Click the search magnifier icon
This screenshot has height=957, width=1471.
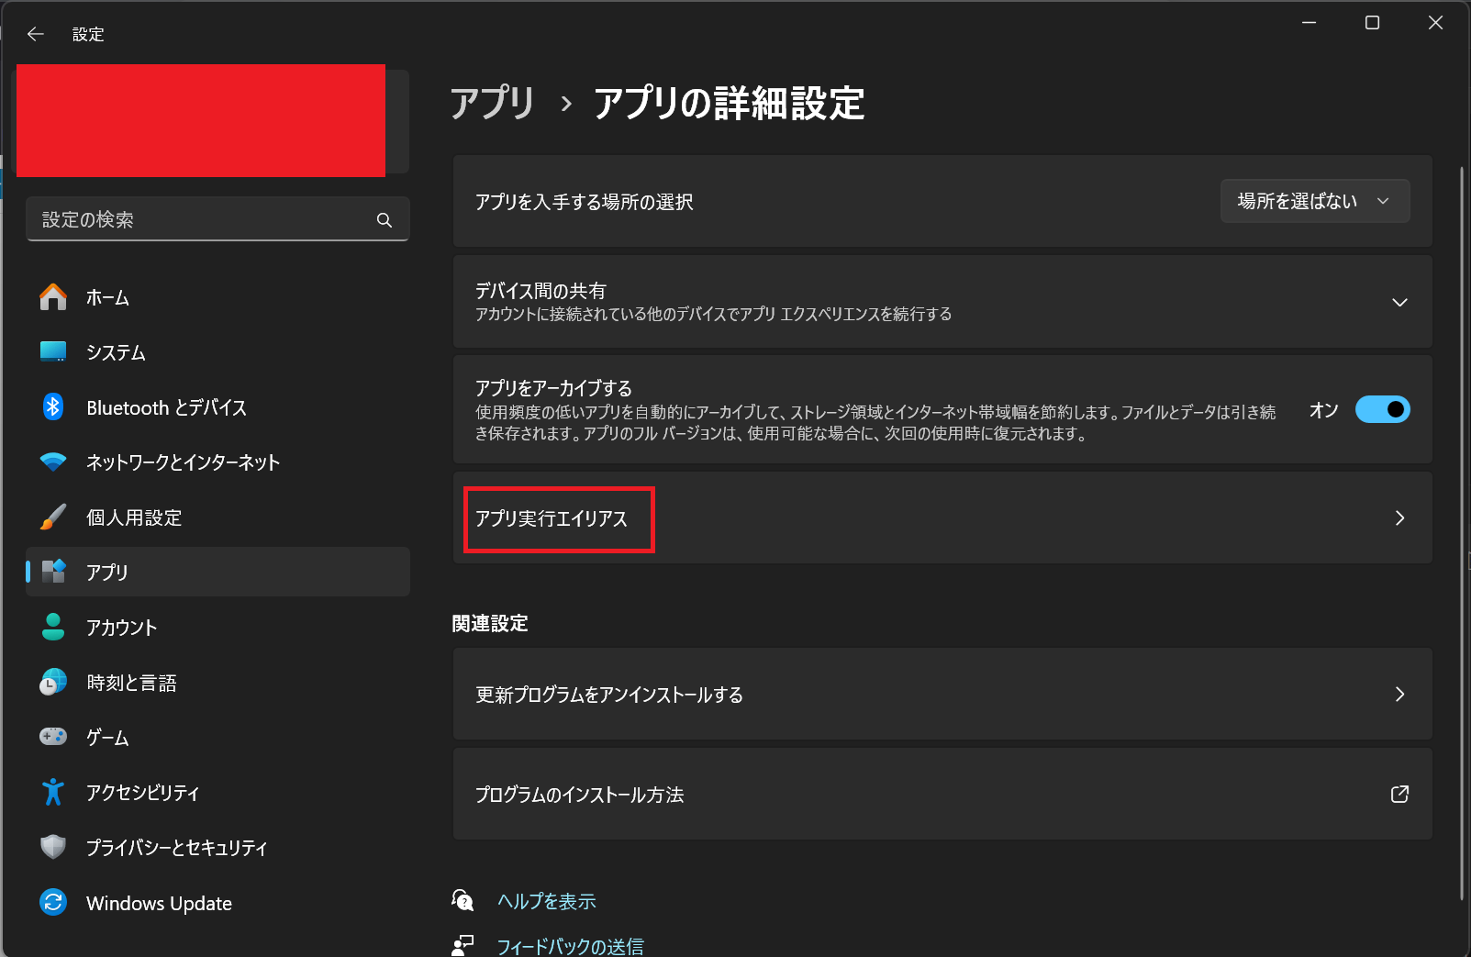pyautogui.click(x=384, y=220)
